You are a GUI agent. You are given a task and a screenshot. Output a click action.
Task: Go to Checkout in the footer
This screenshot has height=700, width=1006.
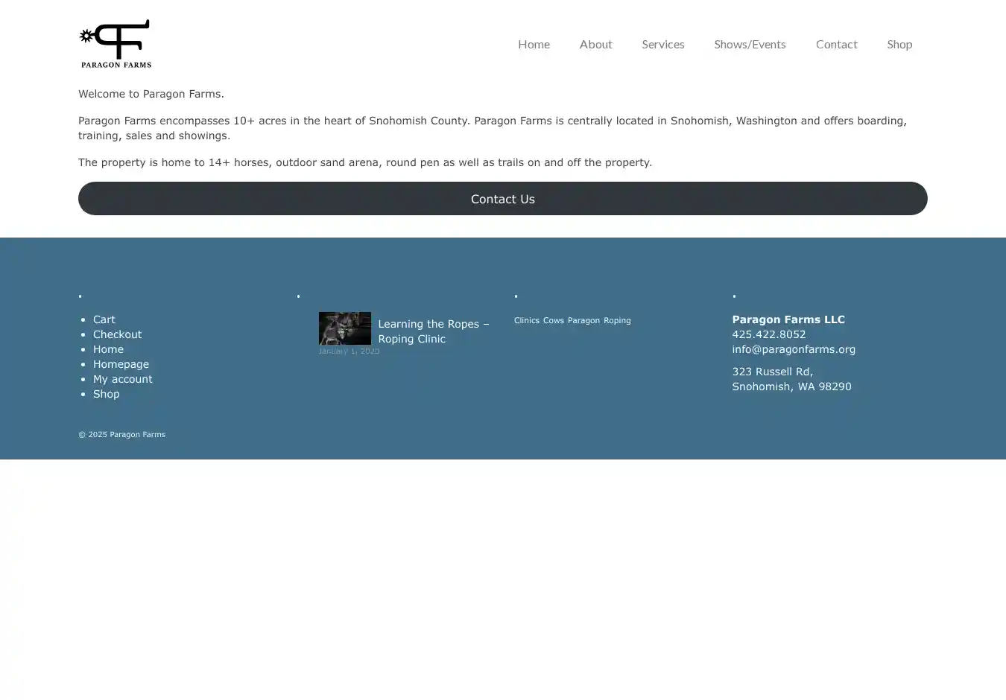117,334
